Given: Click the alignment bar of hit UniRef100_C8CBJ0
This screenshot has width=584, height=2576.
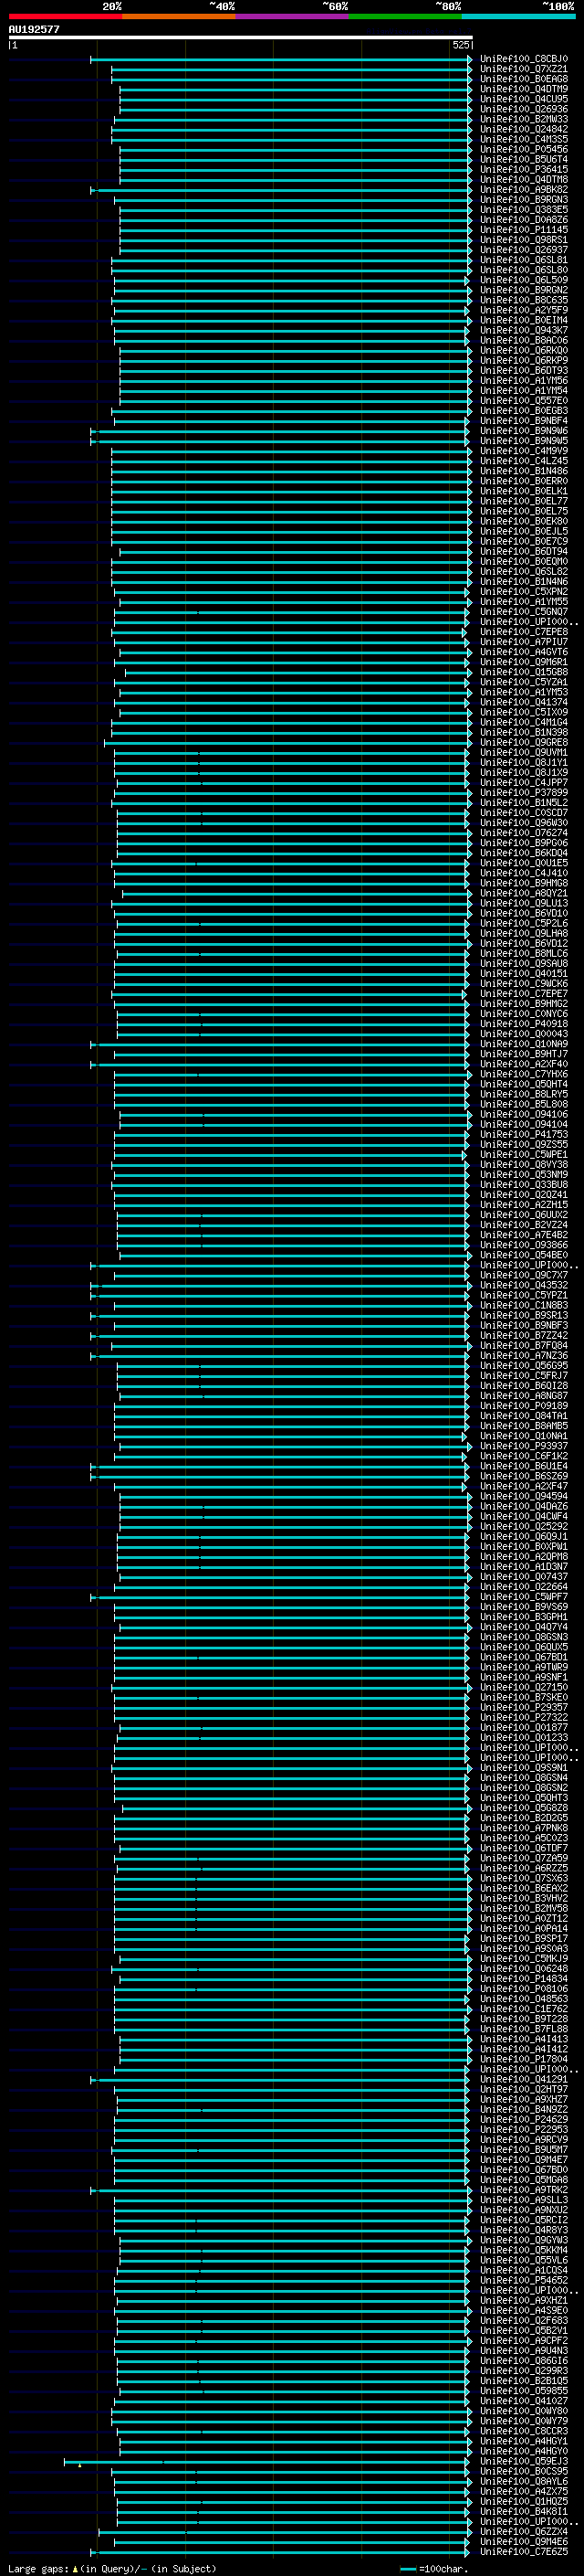Looking at the screenshot, I should (280, 59).
